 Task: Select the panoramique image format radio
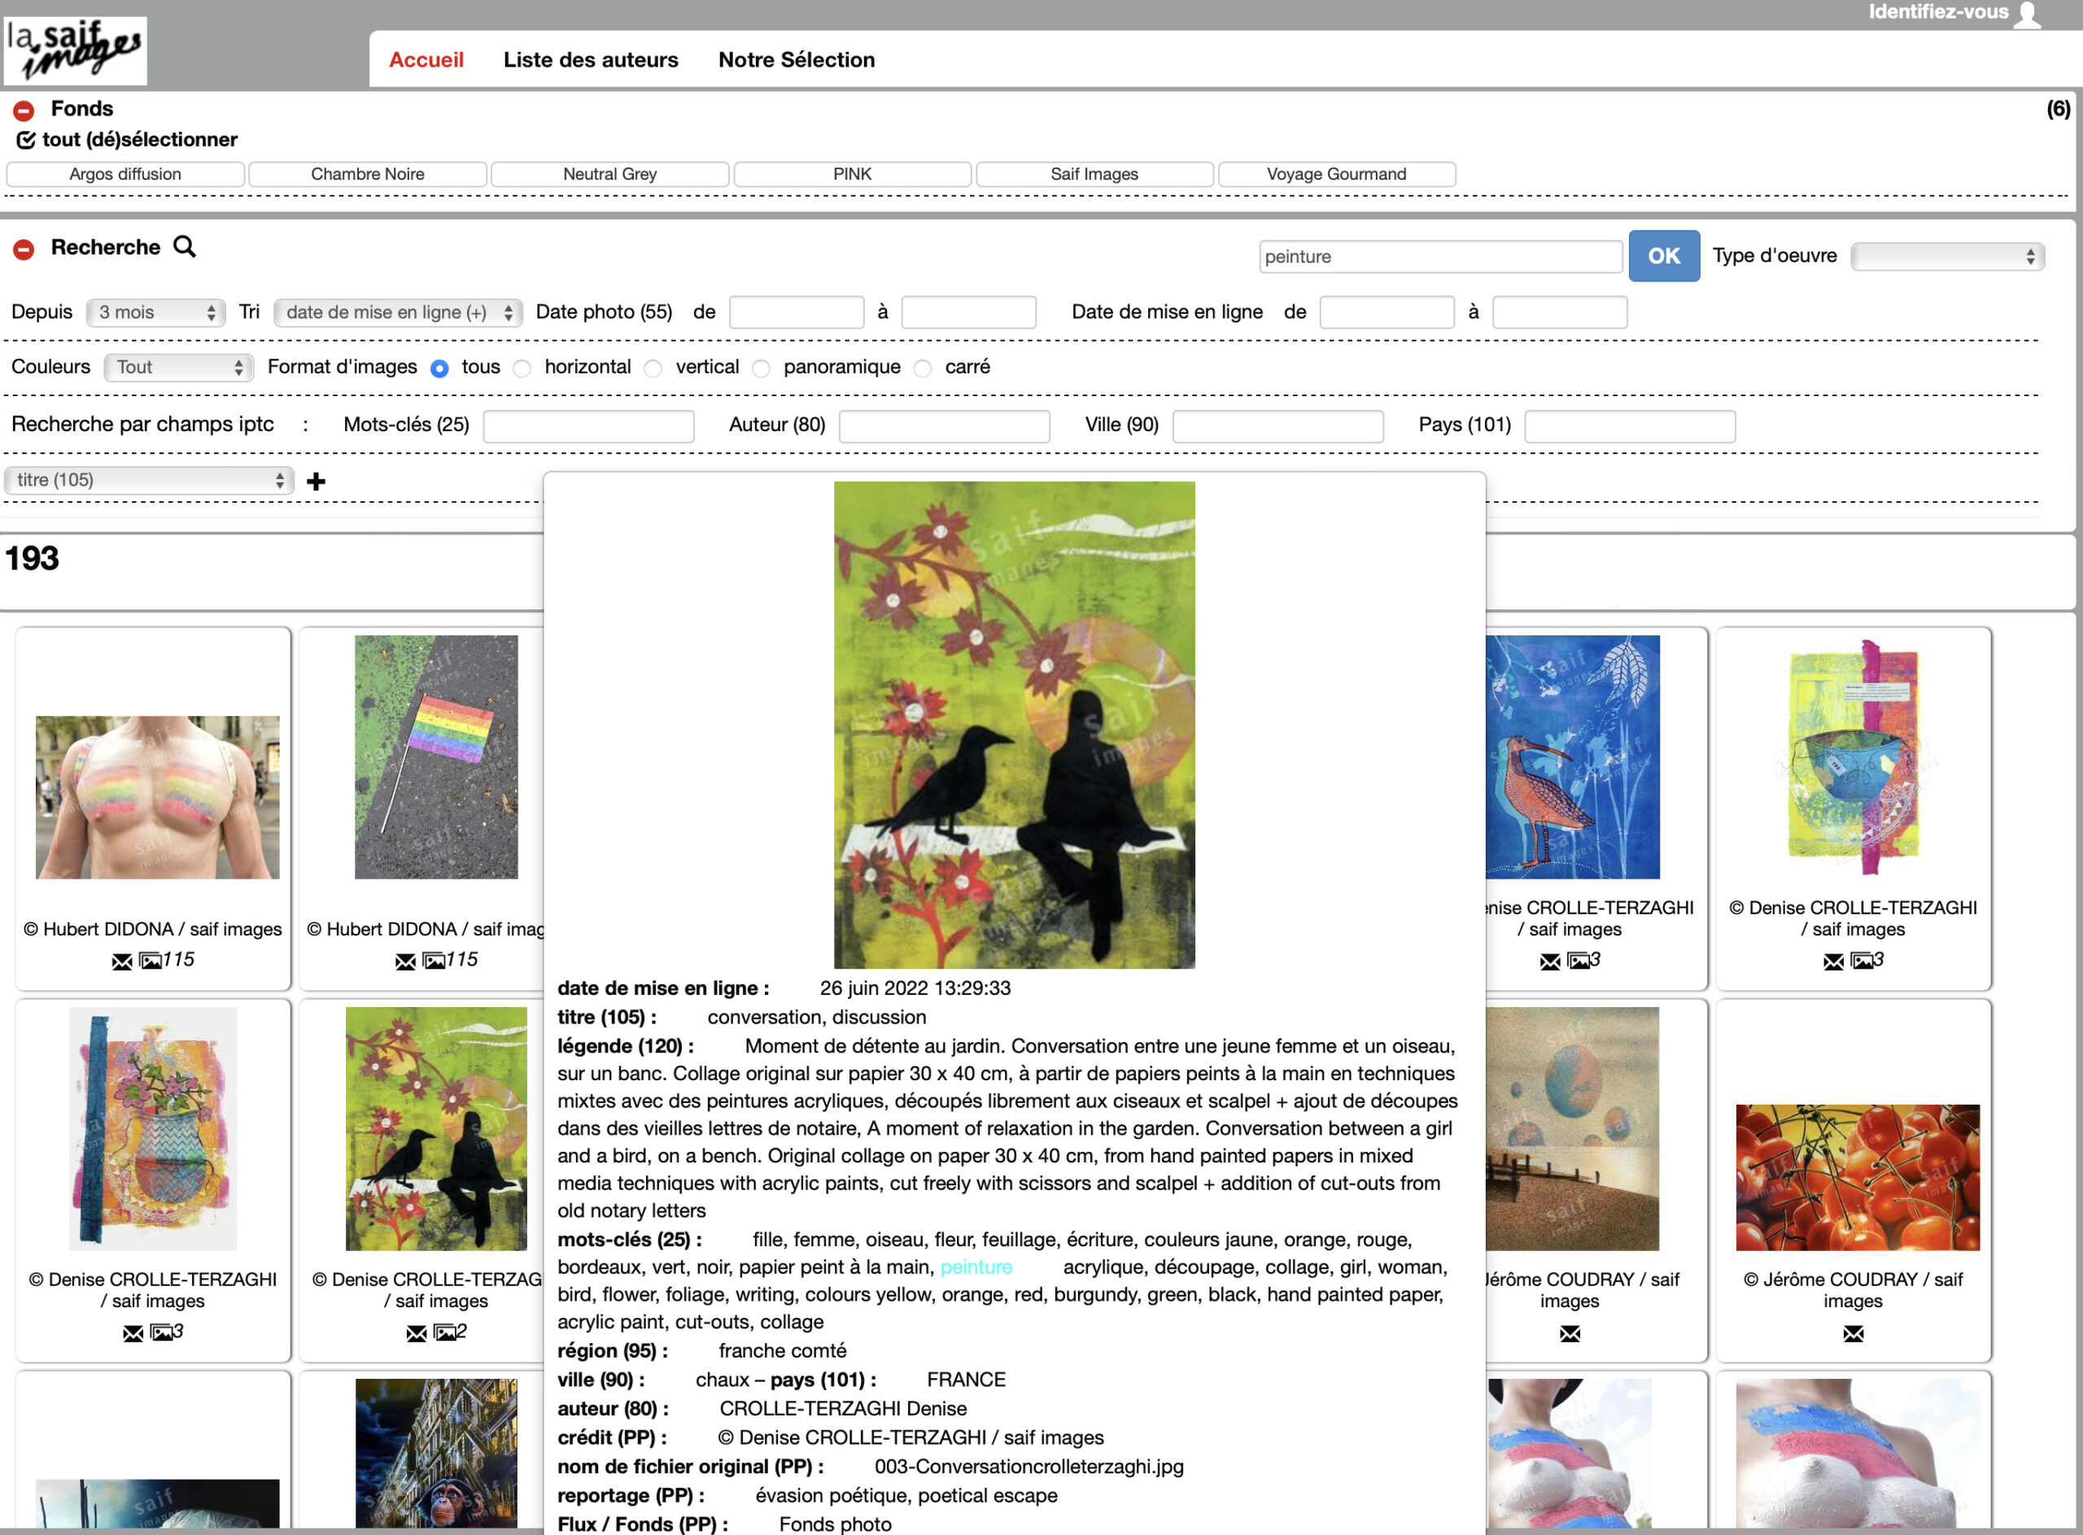click(762, 368)
